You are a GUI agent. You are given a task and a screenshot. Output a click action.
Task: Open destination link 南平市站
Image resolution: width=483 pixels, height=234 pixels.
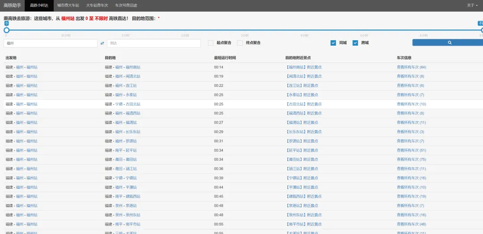133,224
